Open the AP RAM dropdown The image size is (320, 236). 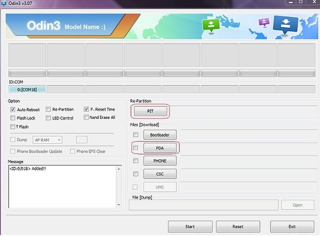coord(47,140)
